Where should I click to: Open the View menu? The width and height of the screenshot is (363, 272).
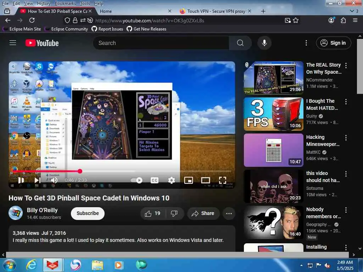tap(28, 4)
